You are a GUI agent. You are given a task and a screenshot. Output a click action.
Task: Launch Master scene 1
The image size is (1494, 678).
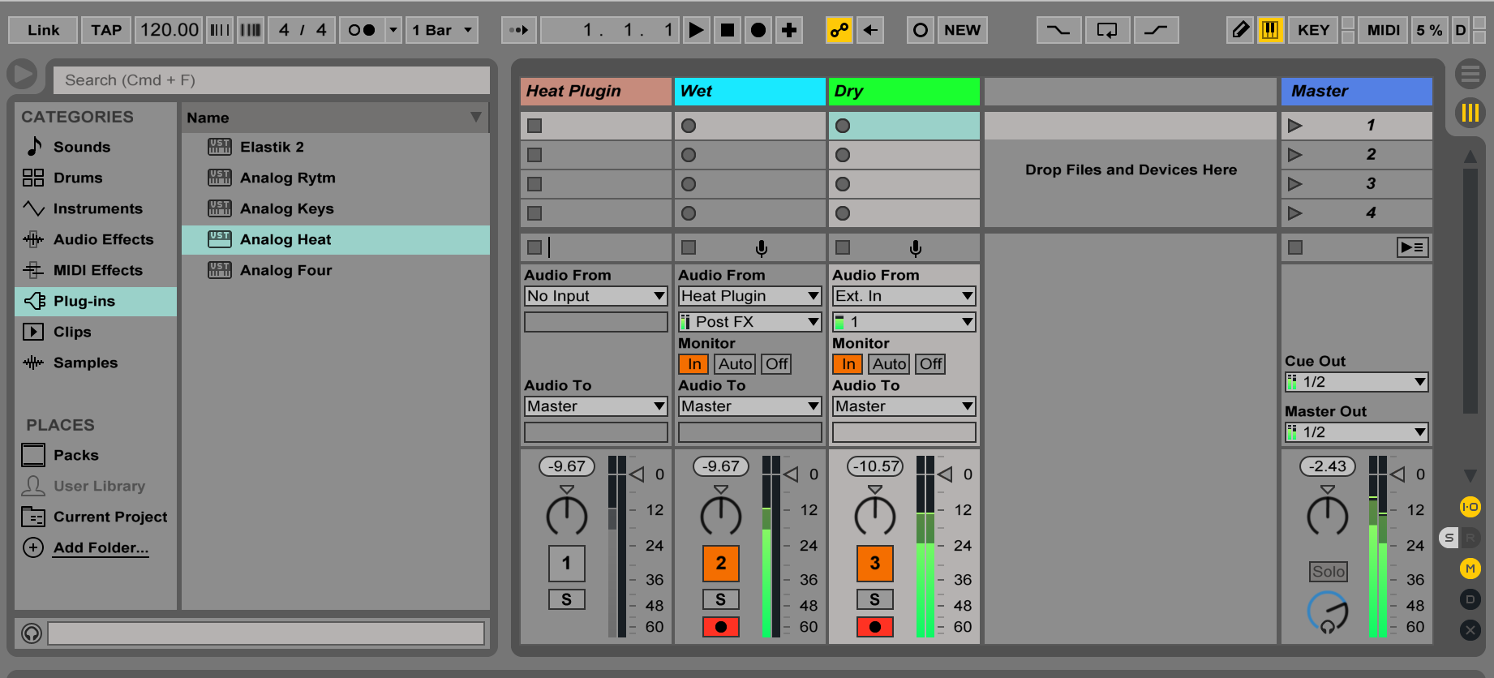1295,126
